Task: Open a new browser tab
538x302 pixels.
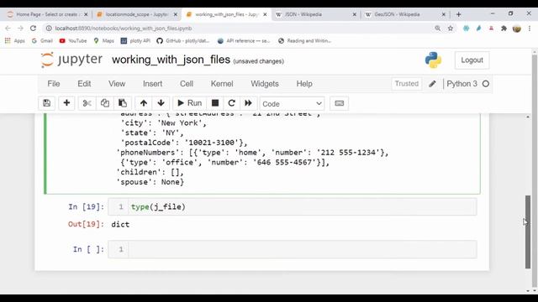Action: (458, 14)
